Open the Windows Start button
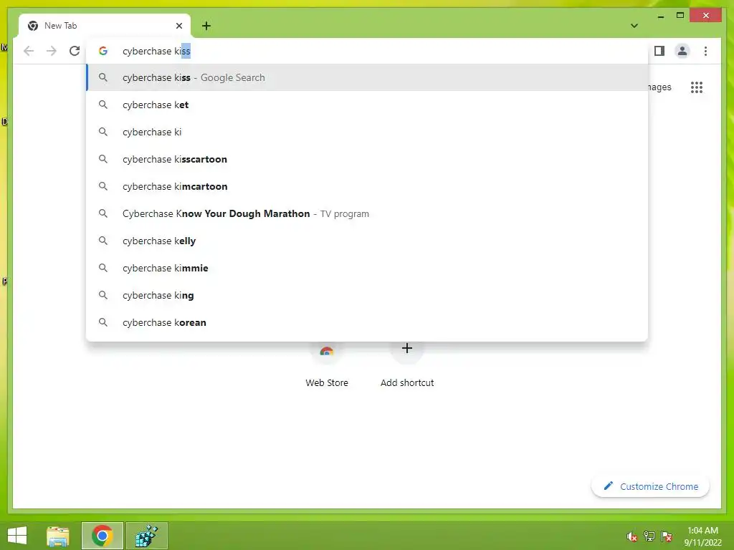The height and width of the screenshot is (550, 734). click(17, 536)
